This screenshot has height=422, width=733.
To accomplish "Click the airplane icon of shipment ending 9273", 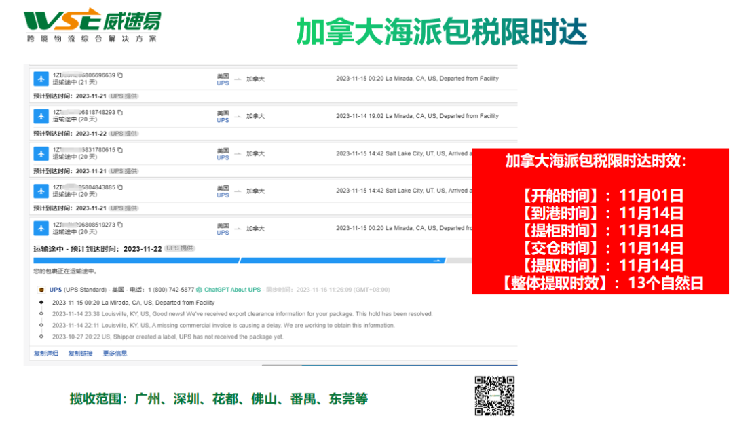I will point(41,229).
